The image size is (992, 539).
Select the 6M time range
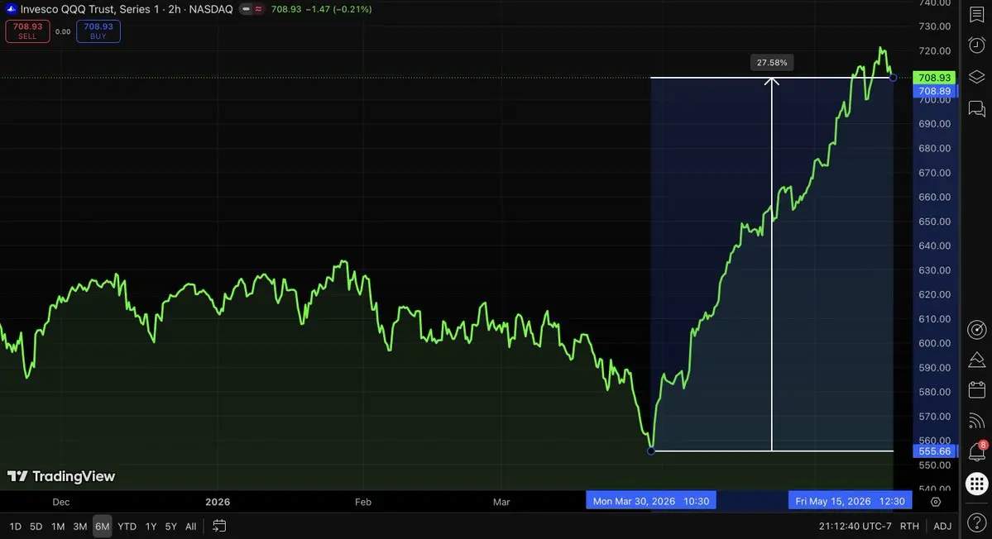coord(102,527)
